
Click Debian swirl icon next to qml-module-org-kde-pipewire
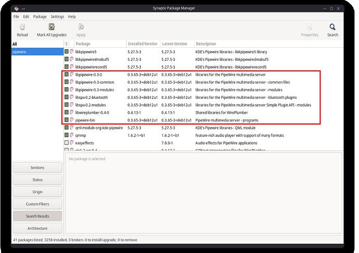pyautogui.click(x=72, y=127)
